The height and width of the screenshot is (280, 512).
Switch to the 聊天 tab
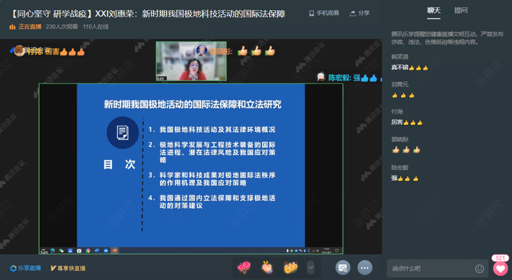click(x=434, y=10)
